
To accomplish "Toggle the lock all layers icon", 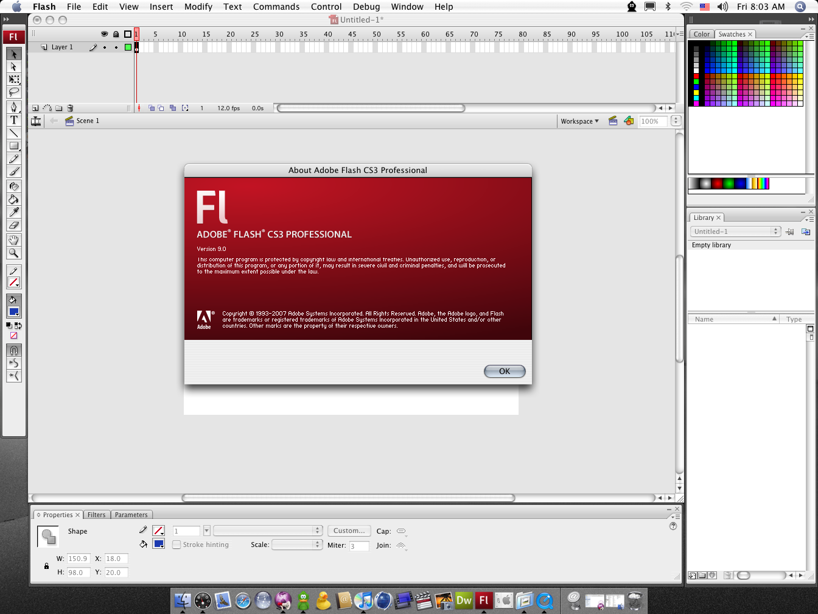I will pos(116,34).
